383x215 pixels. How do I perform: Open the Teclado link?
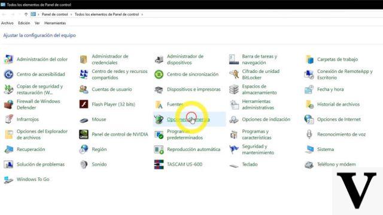pyautogui.click(x=250, y=164)
